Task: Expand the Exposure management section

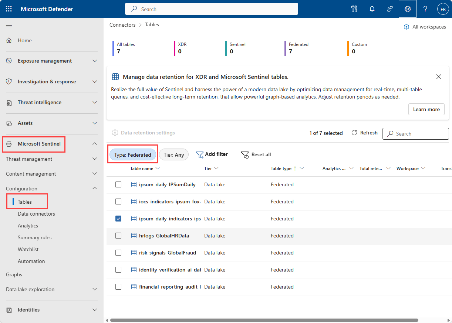Action: [x=52, y=61]
